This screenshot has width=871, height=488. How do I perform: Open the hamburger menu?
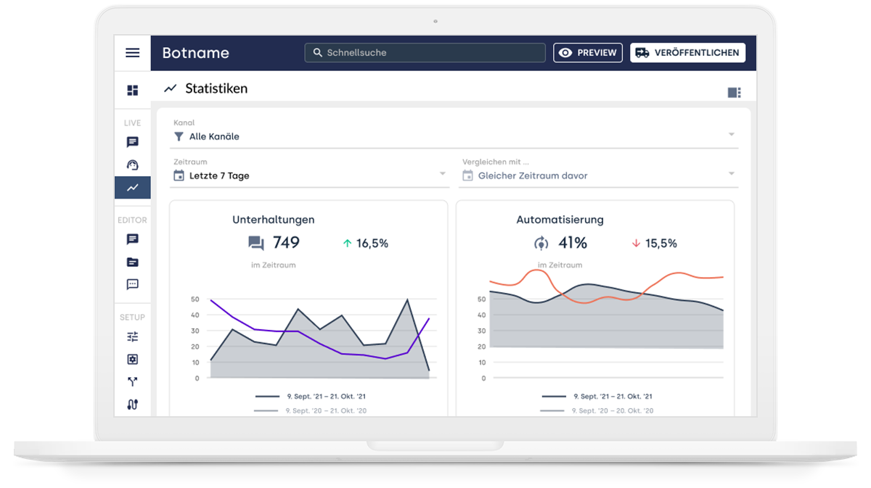132,53
